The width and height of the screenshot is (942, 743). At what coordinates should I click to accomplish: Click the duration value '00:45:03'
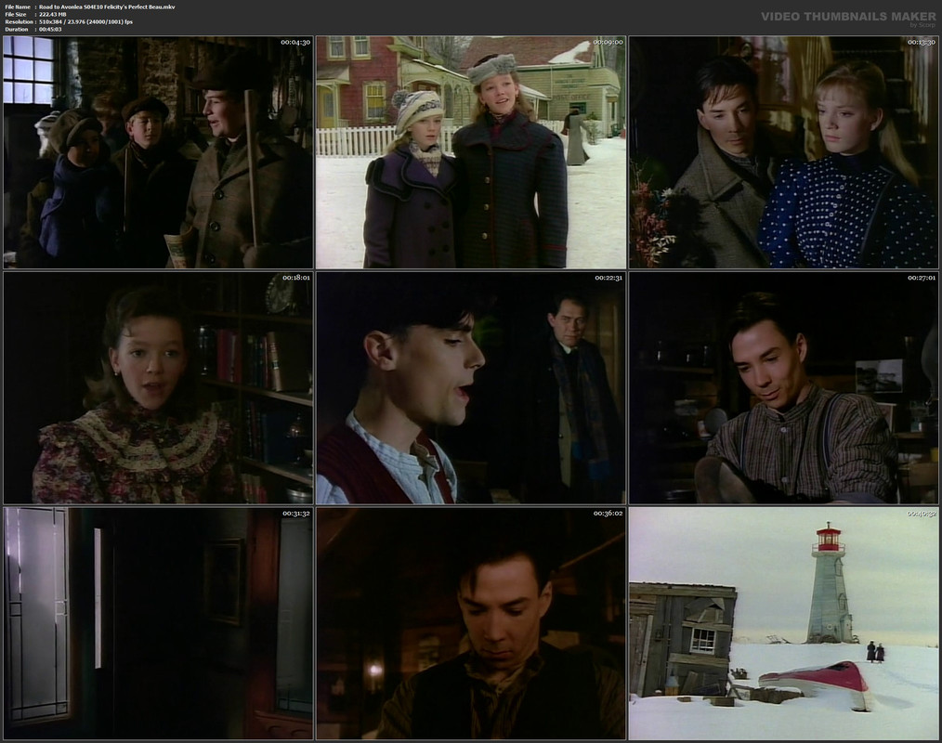50,29
